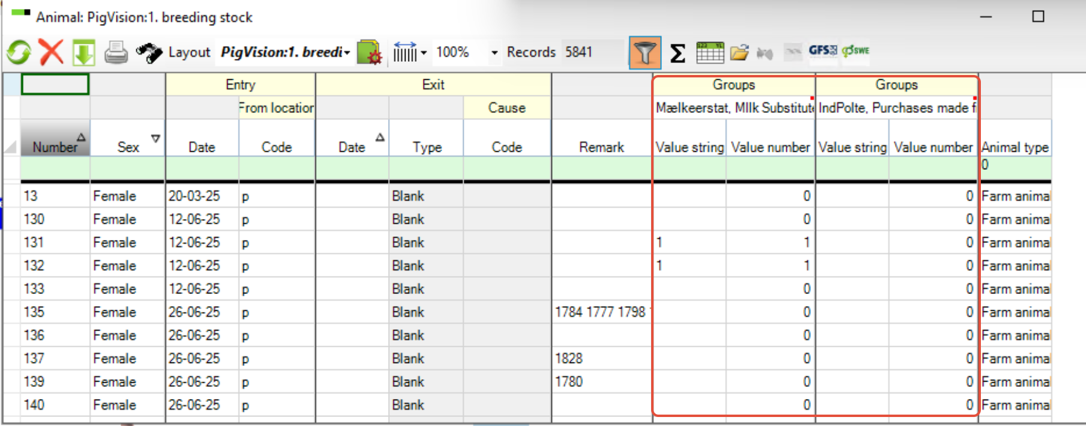Maximize the PigVision window

(x=1038, y=16)
